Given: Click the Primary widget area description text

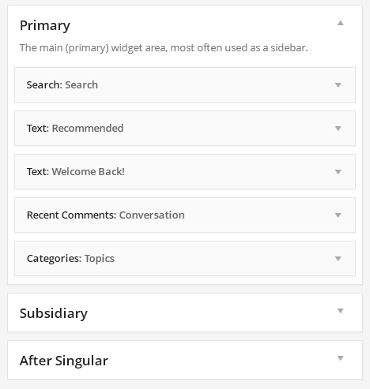Looking at the screenshot, I should click(x=164, y=48).
